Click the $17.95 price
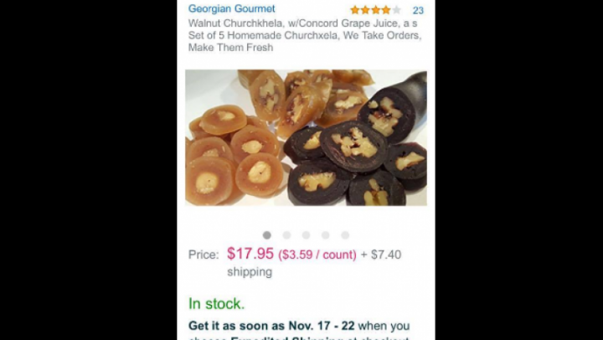Image resolution: width=603 pixels, height=340 pixels. (x=250, y=254)
